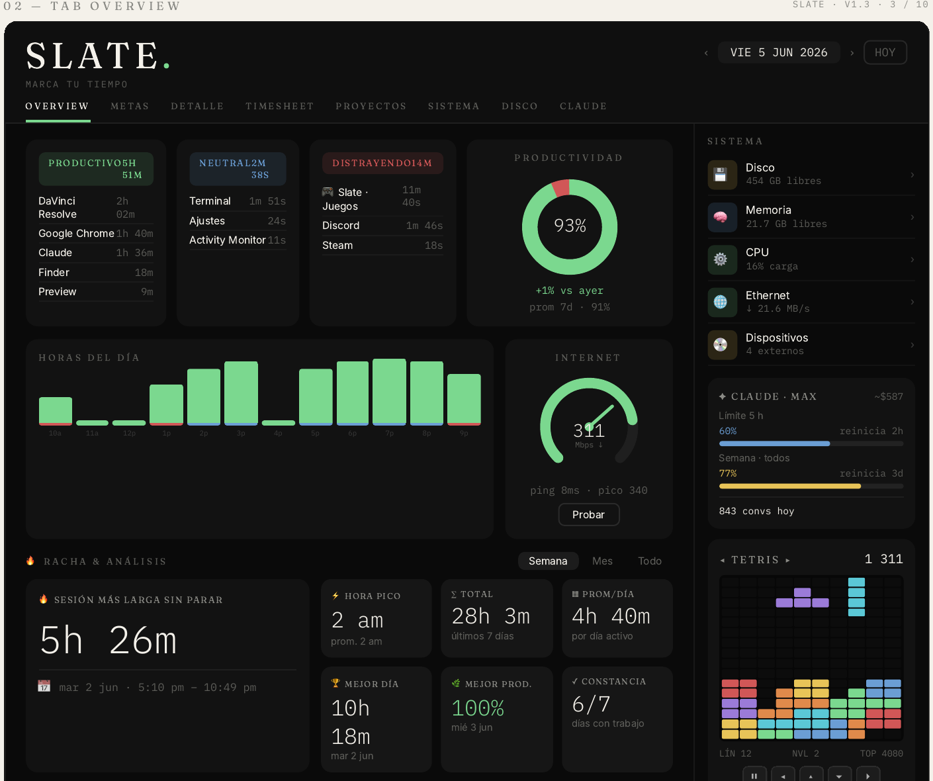Image resolution: width=933 pixels, height=781 pixels.
Task: Click the lightning bolt icon on Hora Pico
Action: tap(335, 596)
